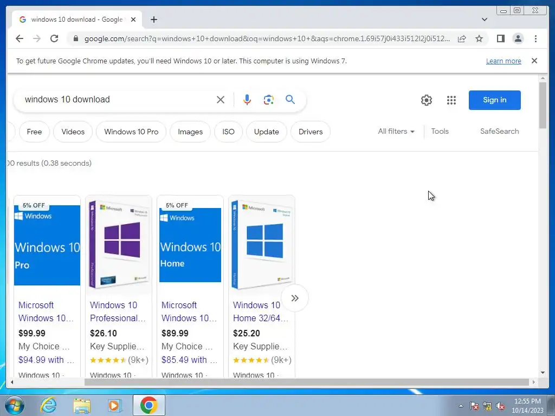
Task: Bookmark this page with the star icon
Action: click(x=479, y=38)
